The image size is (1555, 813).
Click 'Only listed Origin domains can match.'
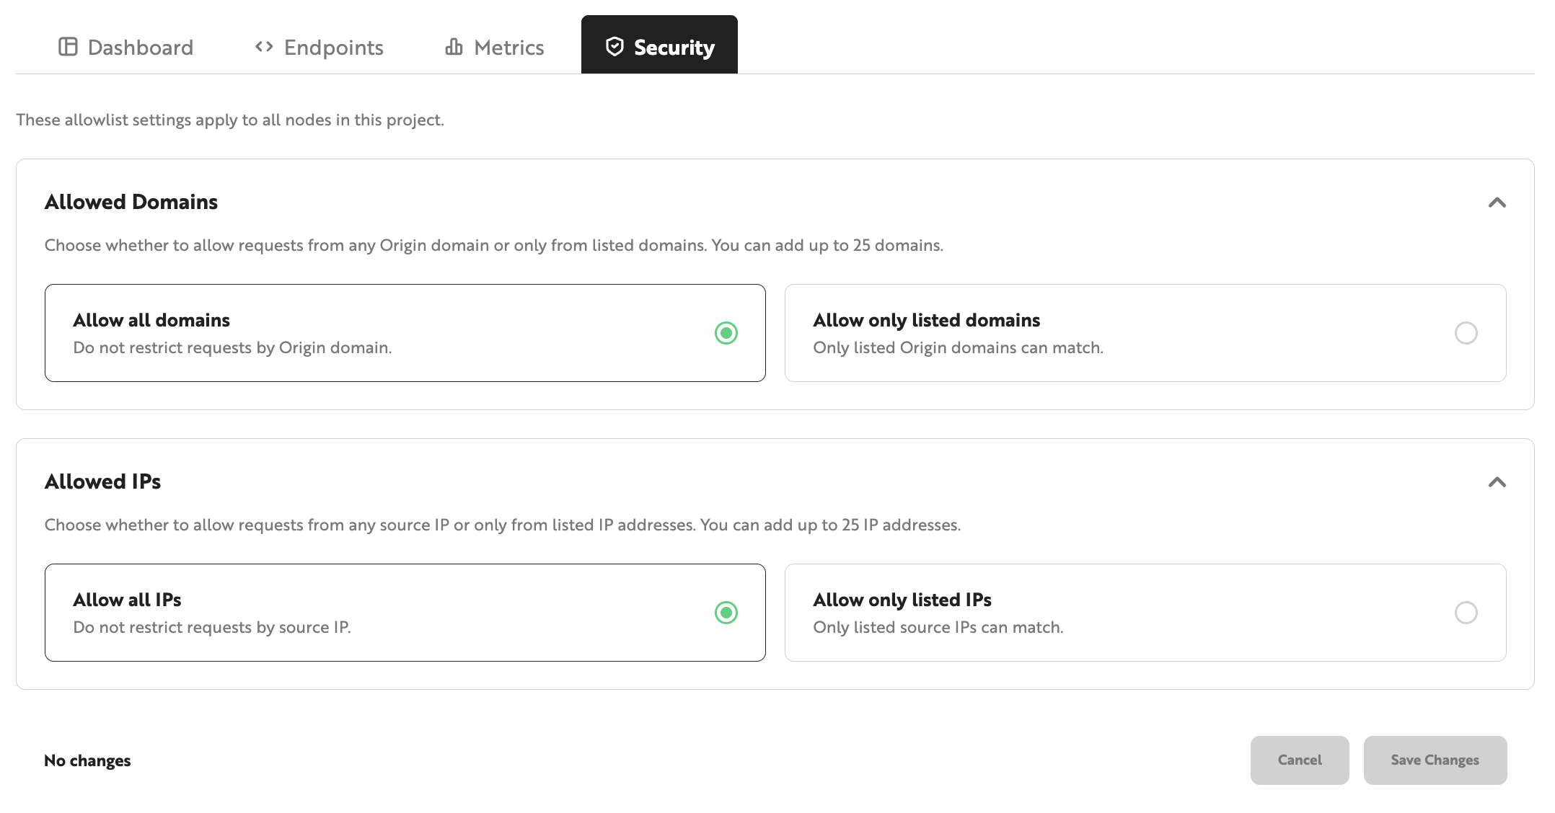point(959,347)
